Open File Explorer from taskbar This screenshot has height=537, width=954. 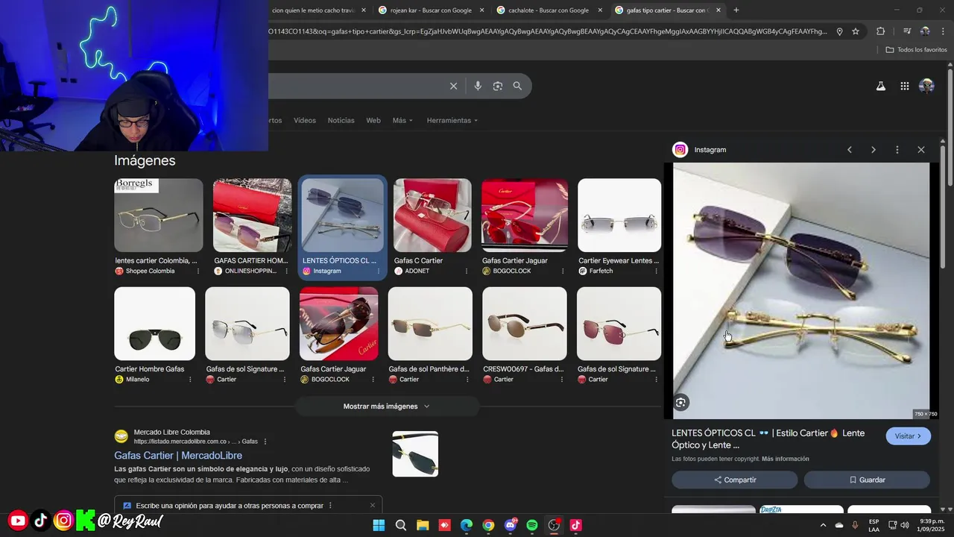[423, 525]
